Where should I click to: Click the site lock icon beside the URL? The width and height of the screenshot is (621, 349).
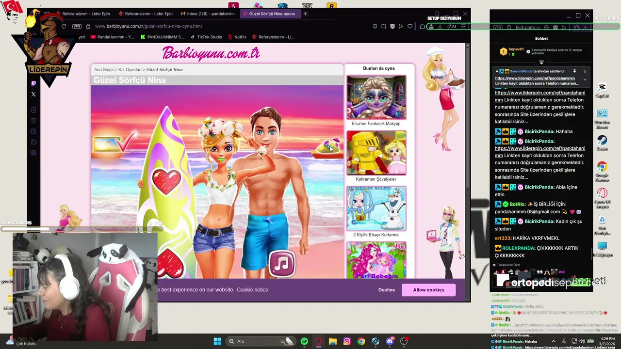coord(88,26)
